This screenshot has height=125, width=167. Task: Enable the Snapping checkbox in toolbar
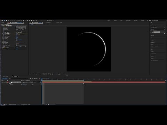(47, 20)
